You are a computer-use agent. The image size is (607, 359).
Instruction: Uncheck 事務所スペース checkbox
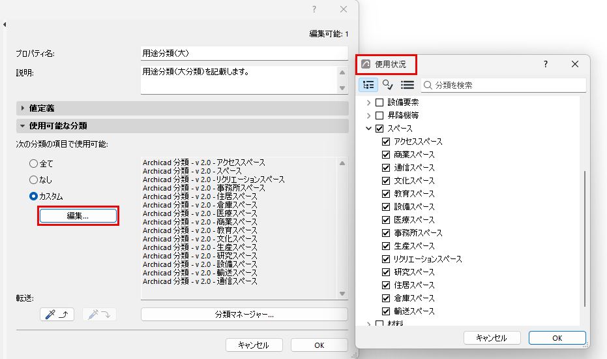pos(385,233)
